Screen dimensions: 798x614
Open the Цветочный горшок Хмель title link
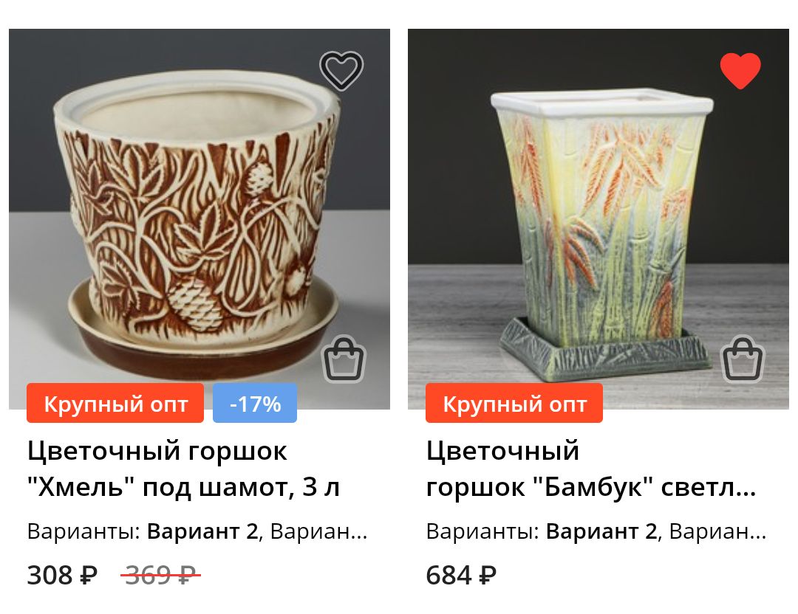coord(183,469)
